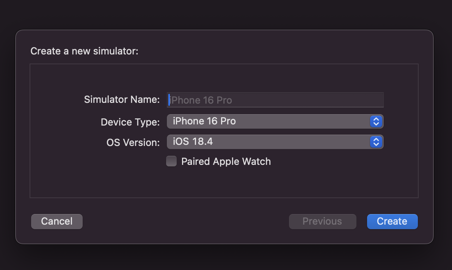Click the Cancel button

[x=57, y=221]
